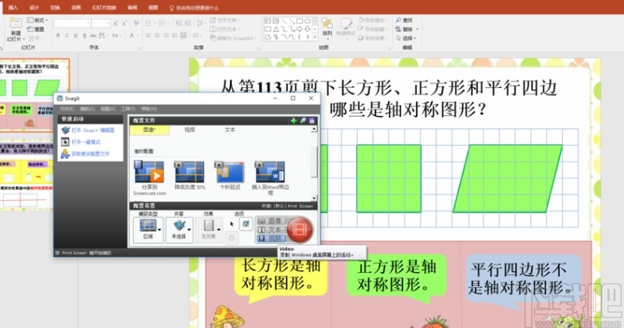Click the profile list up arrow in Snagit
624x328 pixels.
(314, 130)
